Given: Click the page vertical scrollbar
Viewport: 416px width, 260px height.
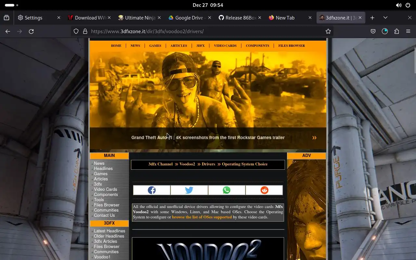Looking at the screenshot, I should click(415, 60).
